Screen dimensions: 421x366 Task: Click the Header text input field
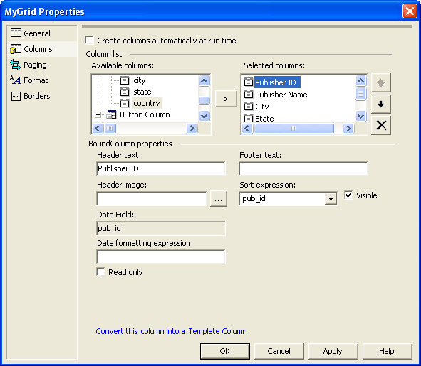(161, 168)
